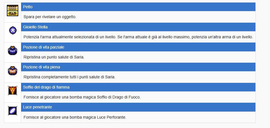Click the piercing light oval icon
270x128 pixels.
tap(13, 111)
